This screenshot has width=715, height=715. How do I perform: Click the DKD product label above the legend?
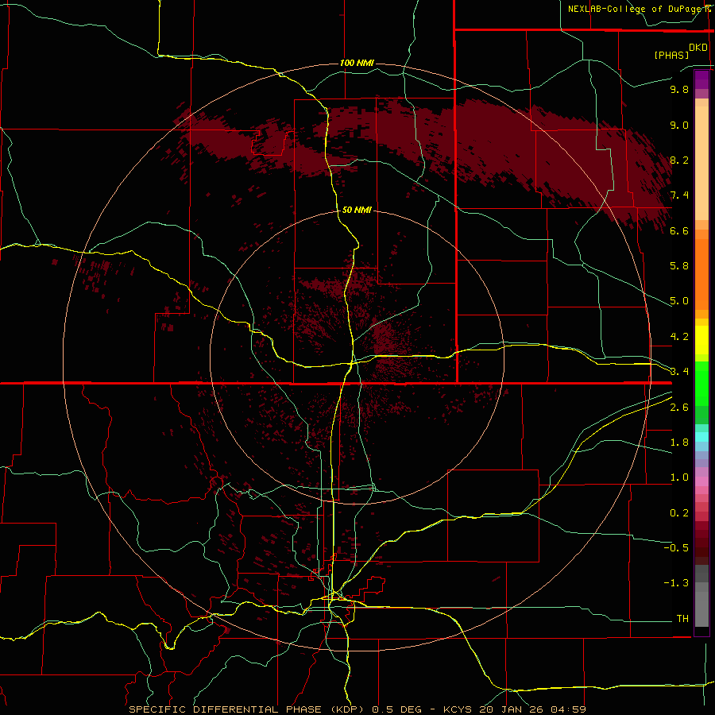698,48
